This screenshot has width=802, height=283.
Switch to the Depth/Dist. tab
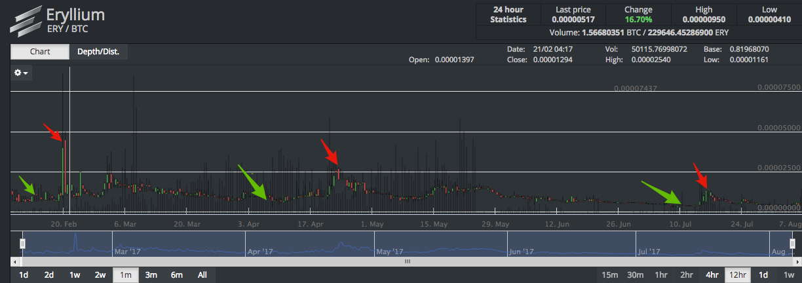click(98, 52)
